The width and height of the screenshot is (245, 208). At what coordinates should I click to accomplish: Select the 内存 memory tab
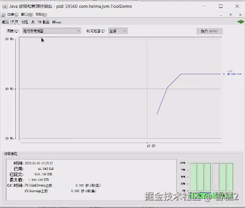15,22
